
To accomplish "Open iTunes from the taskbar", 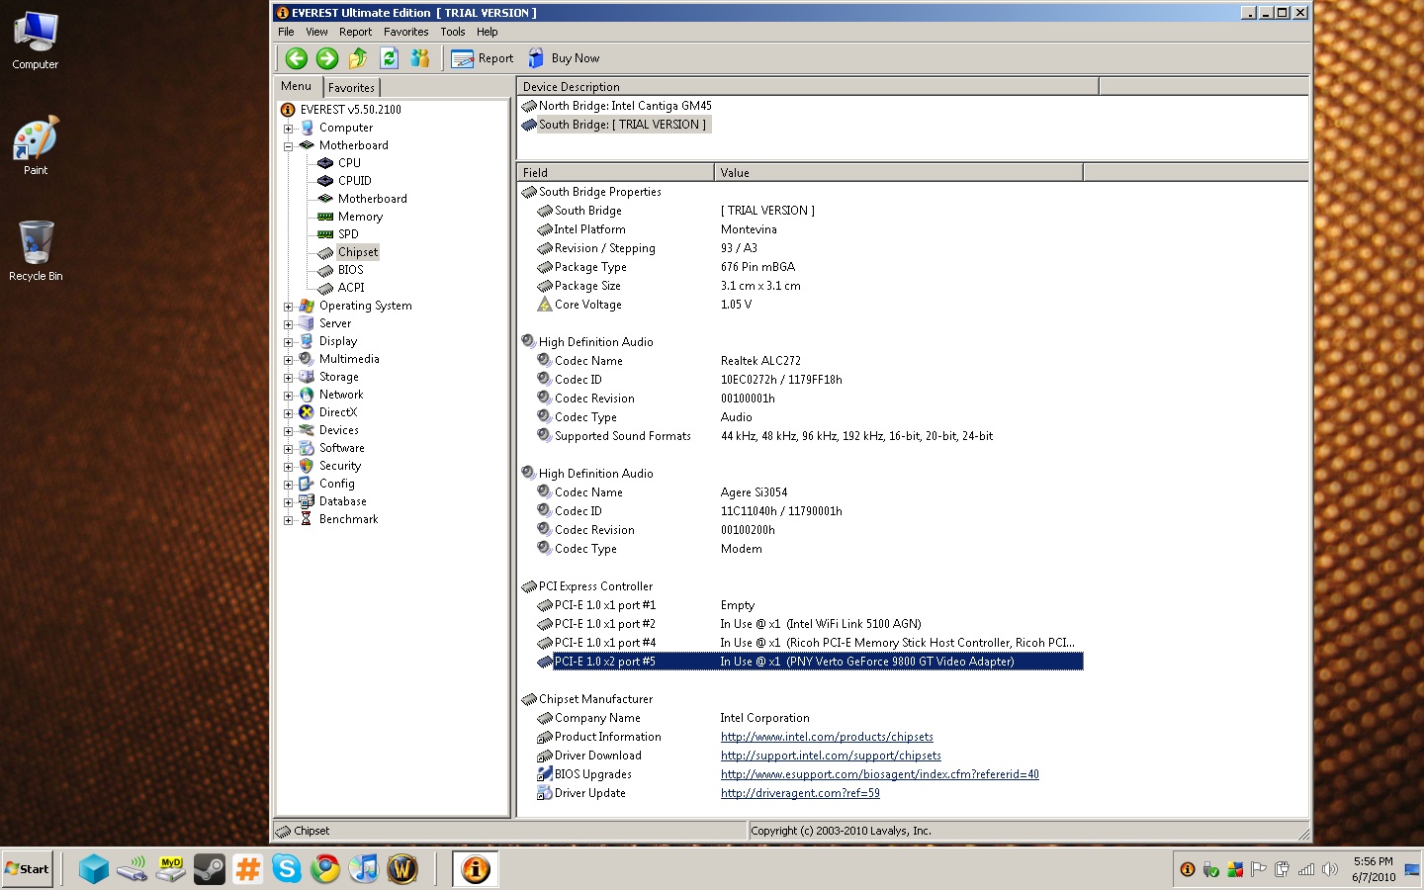I will [x=364, y=869].
